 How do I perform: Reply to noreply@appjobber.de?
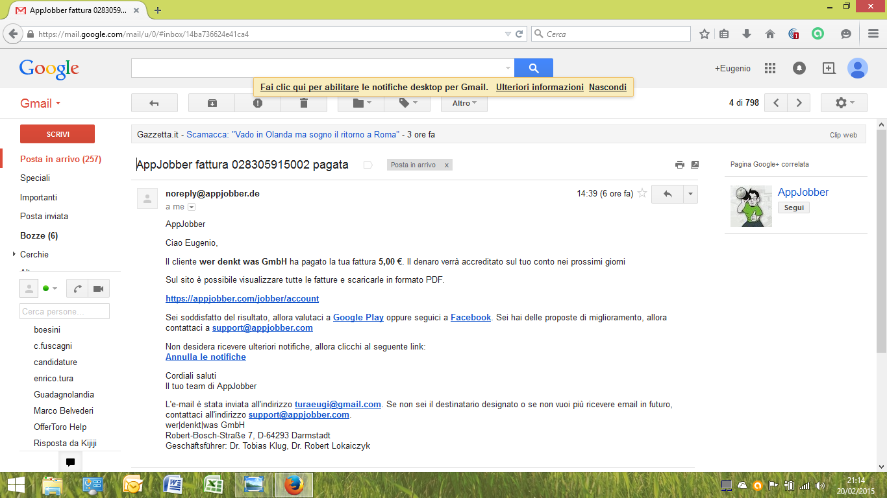coord(667,194)
